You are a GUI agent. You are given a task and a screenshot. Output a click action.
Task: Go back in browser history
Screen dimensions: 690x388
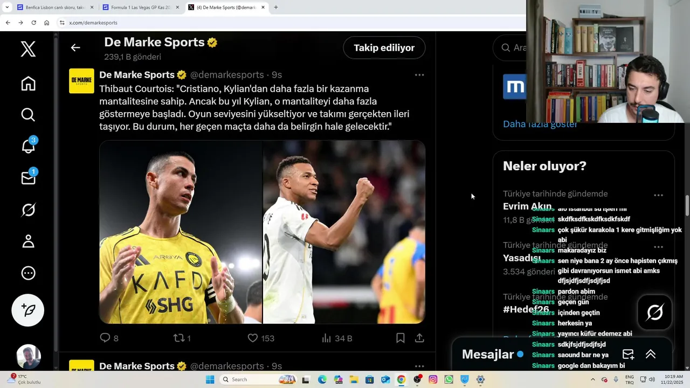pyautogui.click(x=8, y=23)
